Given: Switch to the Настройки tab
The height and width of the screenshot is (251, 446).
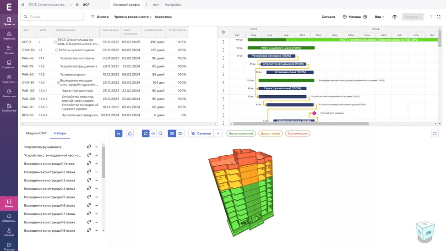Looking at the screenshot, I should 173,5.
